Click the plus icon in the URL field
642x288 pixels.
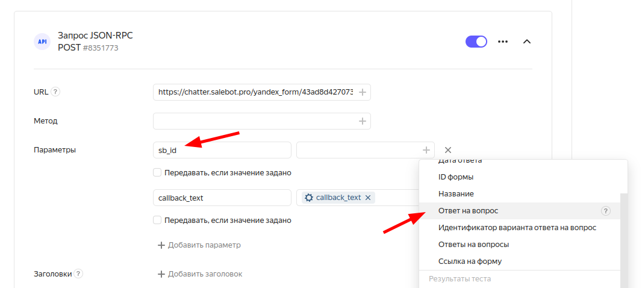coord(363,92)
